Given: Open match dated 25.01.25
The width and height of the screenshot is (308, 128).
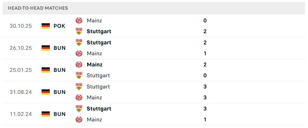Looking at the screenshot, I should pyautogui.click(x=20, y=70).
